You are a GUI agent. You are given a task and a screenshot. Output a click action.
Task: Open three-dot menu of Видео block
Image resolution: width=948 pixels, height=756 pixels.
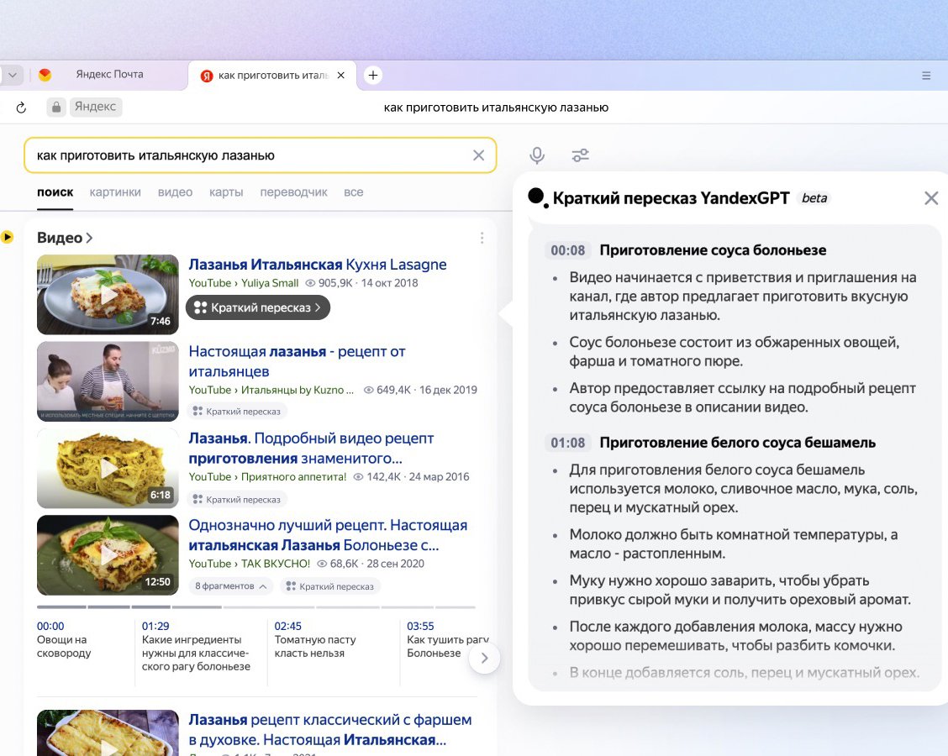482,238
